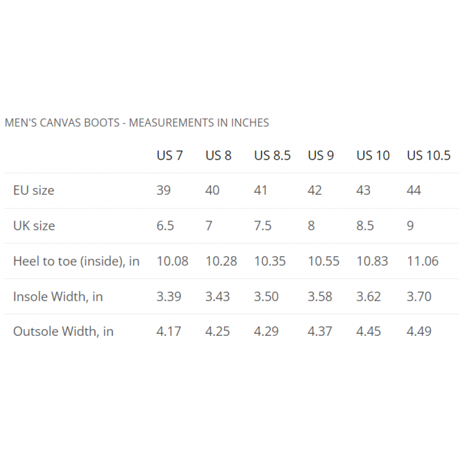
Task: Select EU size value 42
Action: 315,190
